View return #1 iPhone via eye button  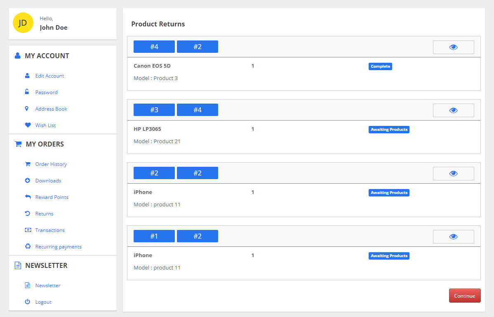pyautogui.click(x=453, y=237)
